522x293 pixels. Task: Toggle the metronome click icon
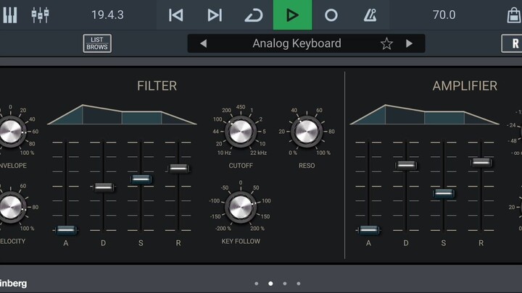click(370, 15)
